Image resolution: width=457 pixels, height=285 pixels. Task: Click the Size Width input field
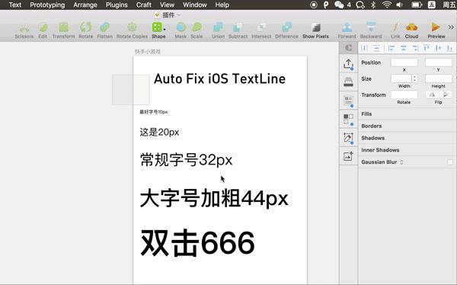click(401, 78)
